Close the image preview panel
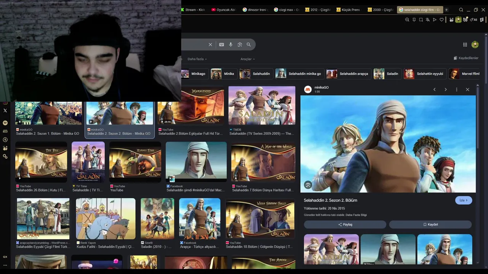Image resolution: width=488 pixels, height=274 pixels. pyautogui.click(x=467, y=89)
